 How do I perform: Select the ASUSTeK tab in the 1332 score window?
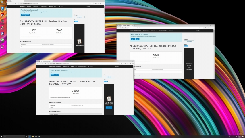coord(17,1)
